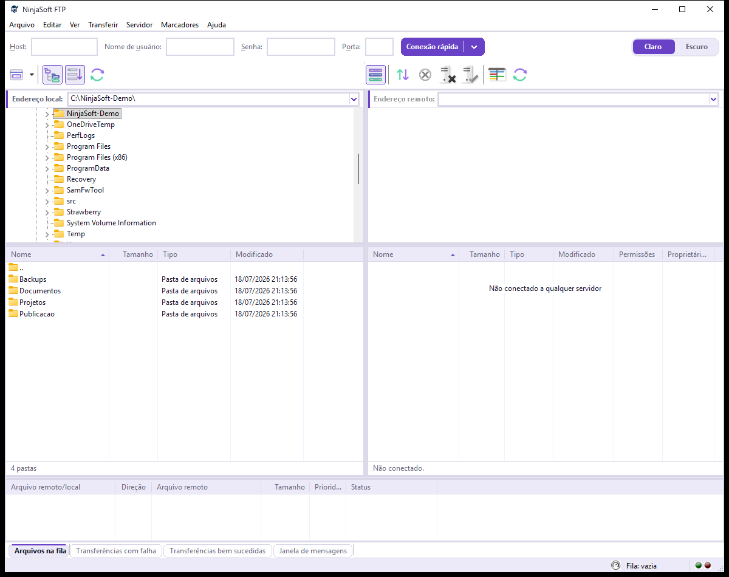Image resolution: width=729 pixels, height=577 pixels.
Task: Switch to the Arquivos na fila tab
Action: [38, 551]
